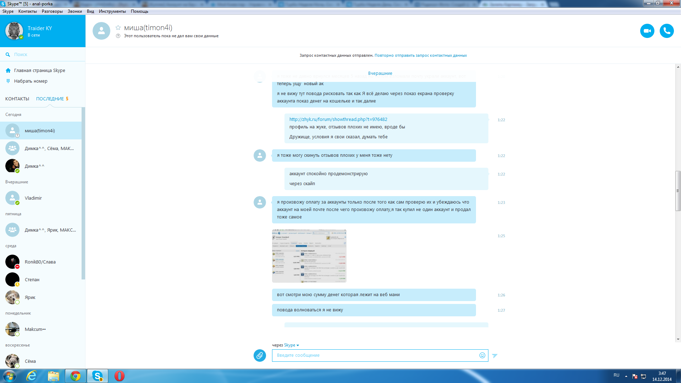Show hidden system tray icons arrow

[626, 376]
